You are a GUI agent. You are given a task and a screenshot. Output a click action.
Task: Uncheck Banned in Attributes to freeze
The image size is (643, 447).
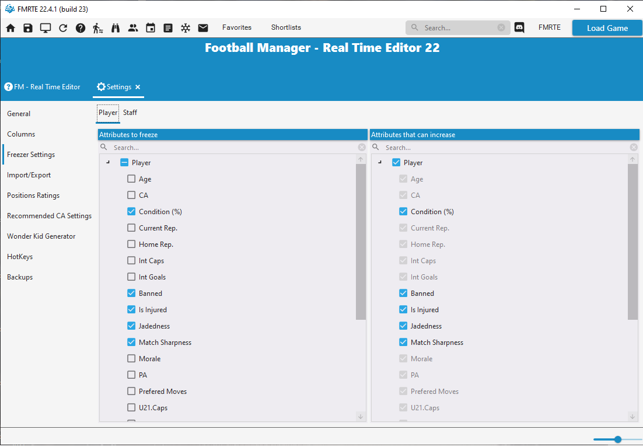tap(131, 293)
